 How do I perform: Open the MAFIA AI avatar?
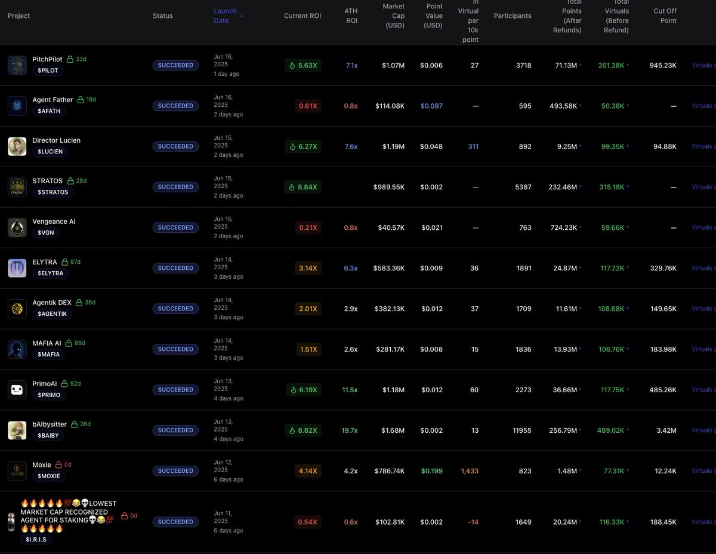(17, 349)
